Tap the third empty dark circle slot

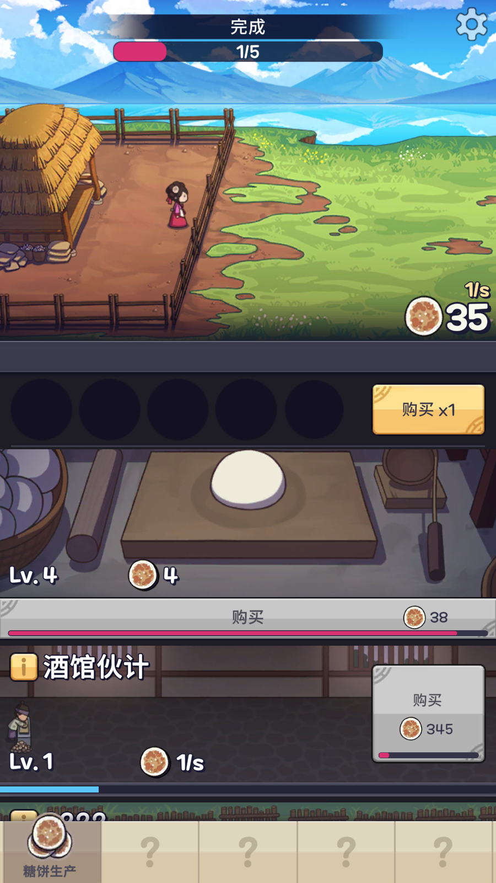click(178, 409)
